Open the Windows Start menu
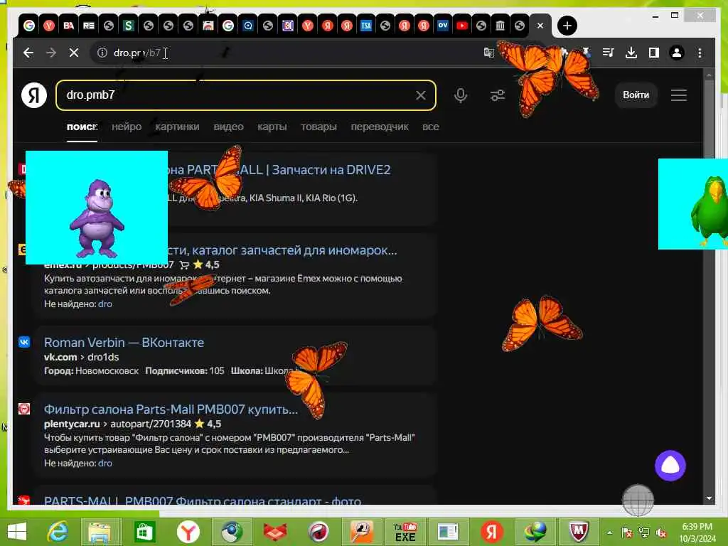 pos(17,532)
